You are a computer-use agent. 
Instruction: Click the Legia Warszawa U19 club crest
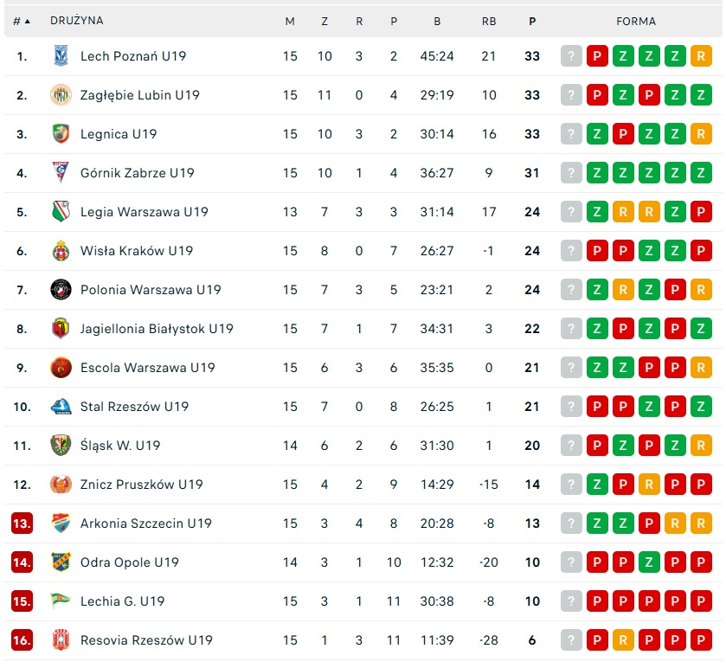61,212
